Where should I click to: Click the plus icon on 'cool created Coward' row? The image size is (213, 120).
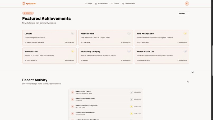(x=72, y=92)
